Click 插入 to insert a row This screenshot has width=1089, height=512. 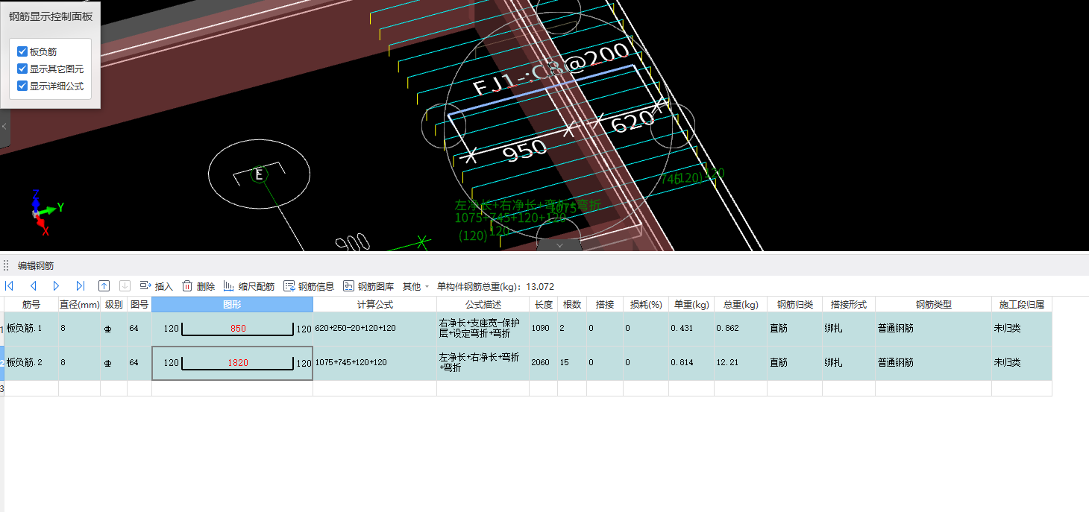point(156,286)
